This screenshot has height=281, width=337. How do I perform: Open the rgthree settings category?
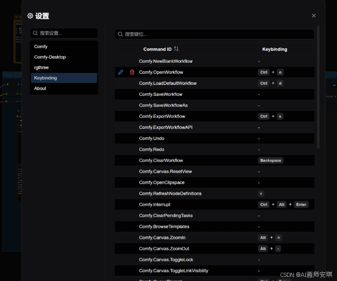click(64, 67)
